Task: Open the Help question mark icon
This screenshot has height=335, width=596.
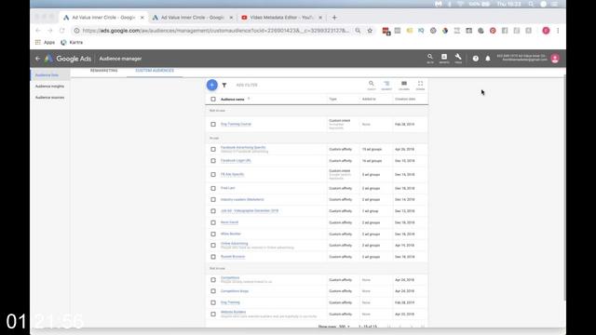Action: (476, 59)
